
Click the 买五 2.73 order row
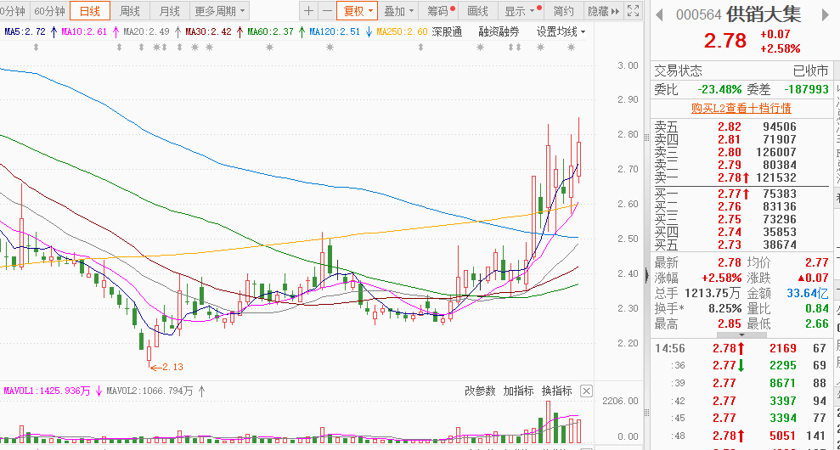[741, 245]
